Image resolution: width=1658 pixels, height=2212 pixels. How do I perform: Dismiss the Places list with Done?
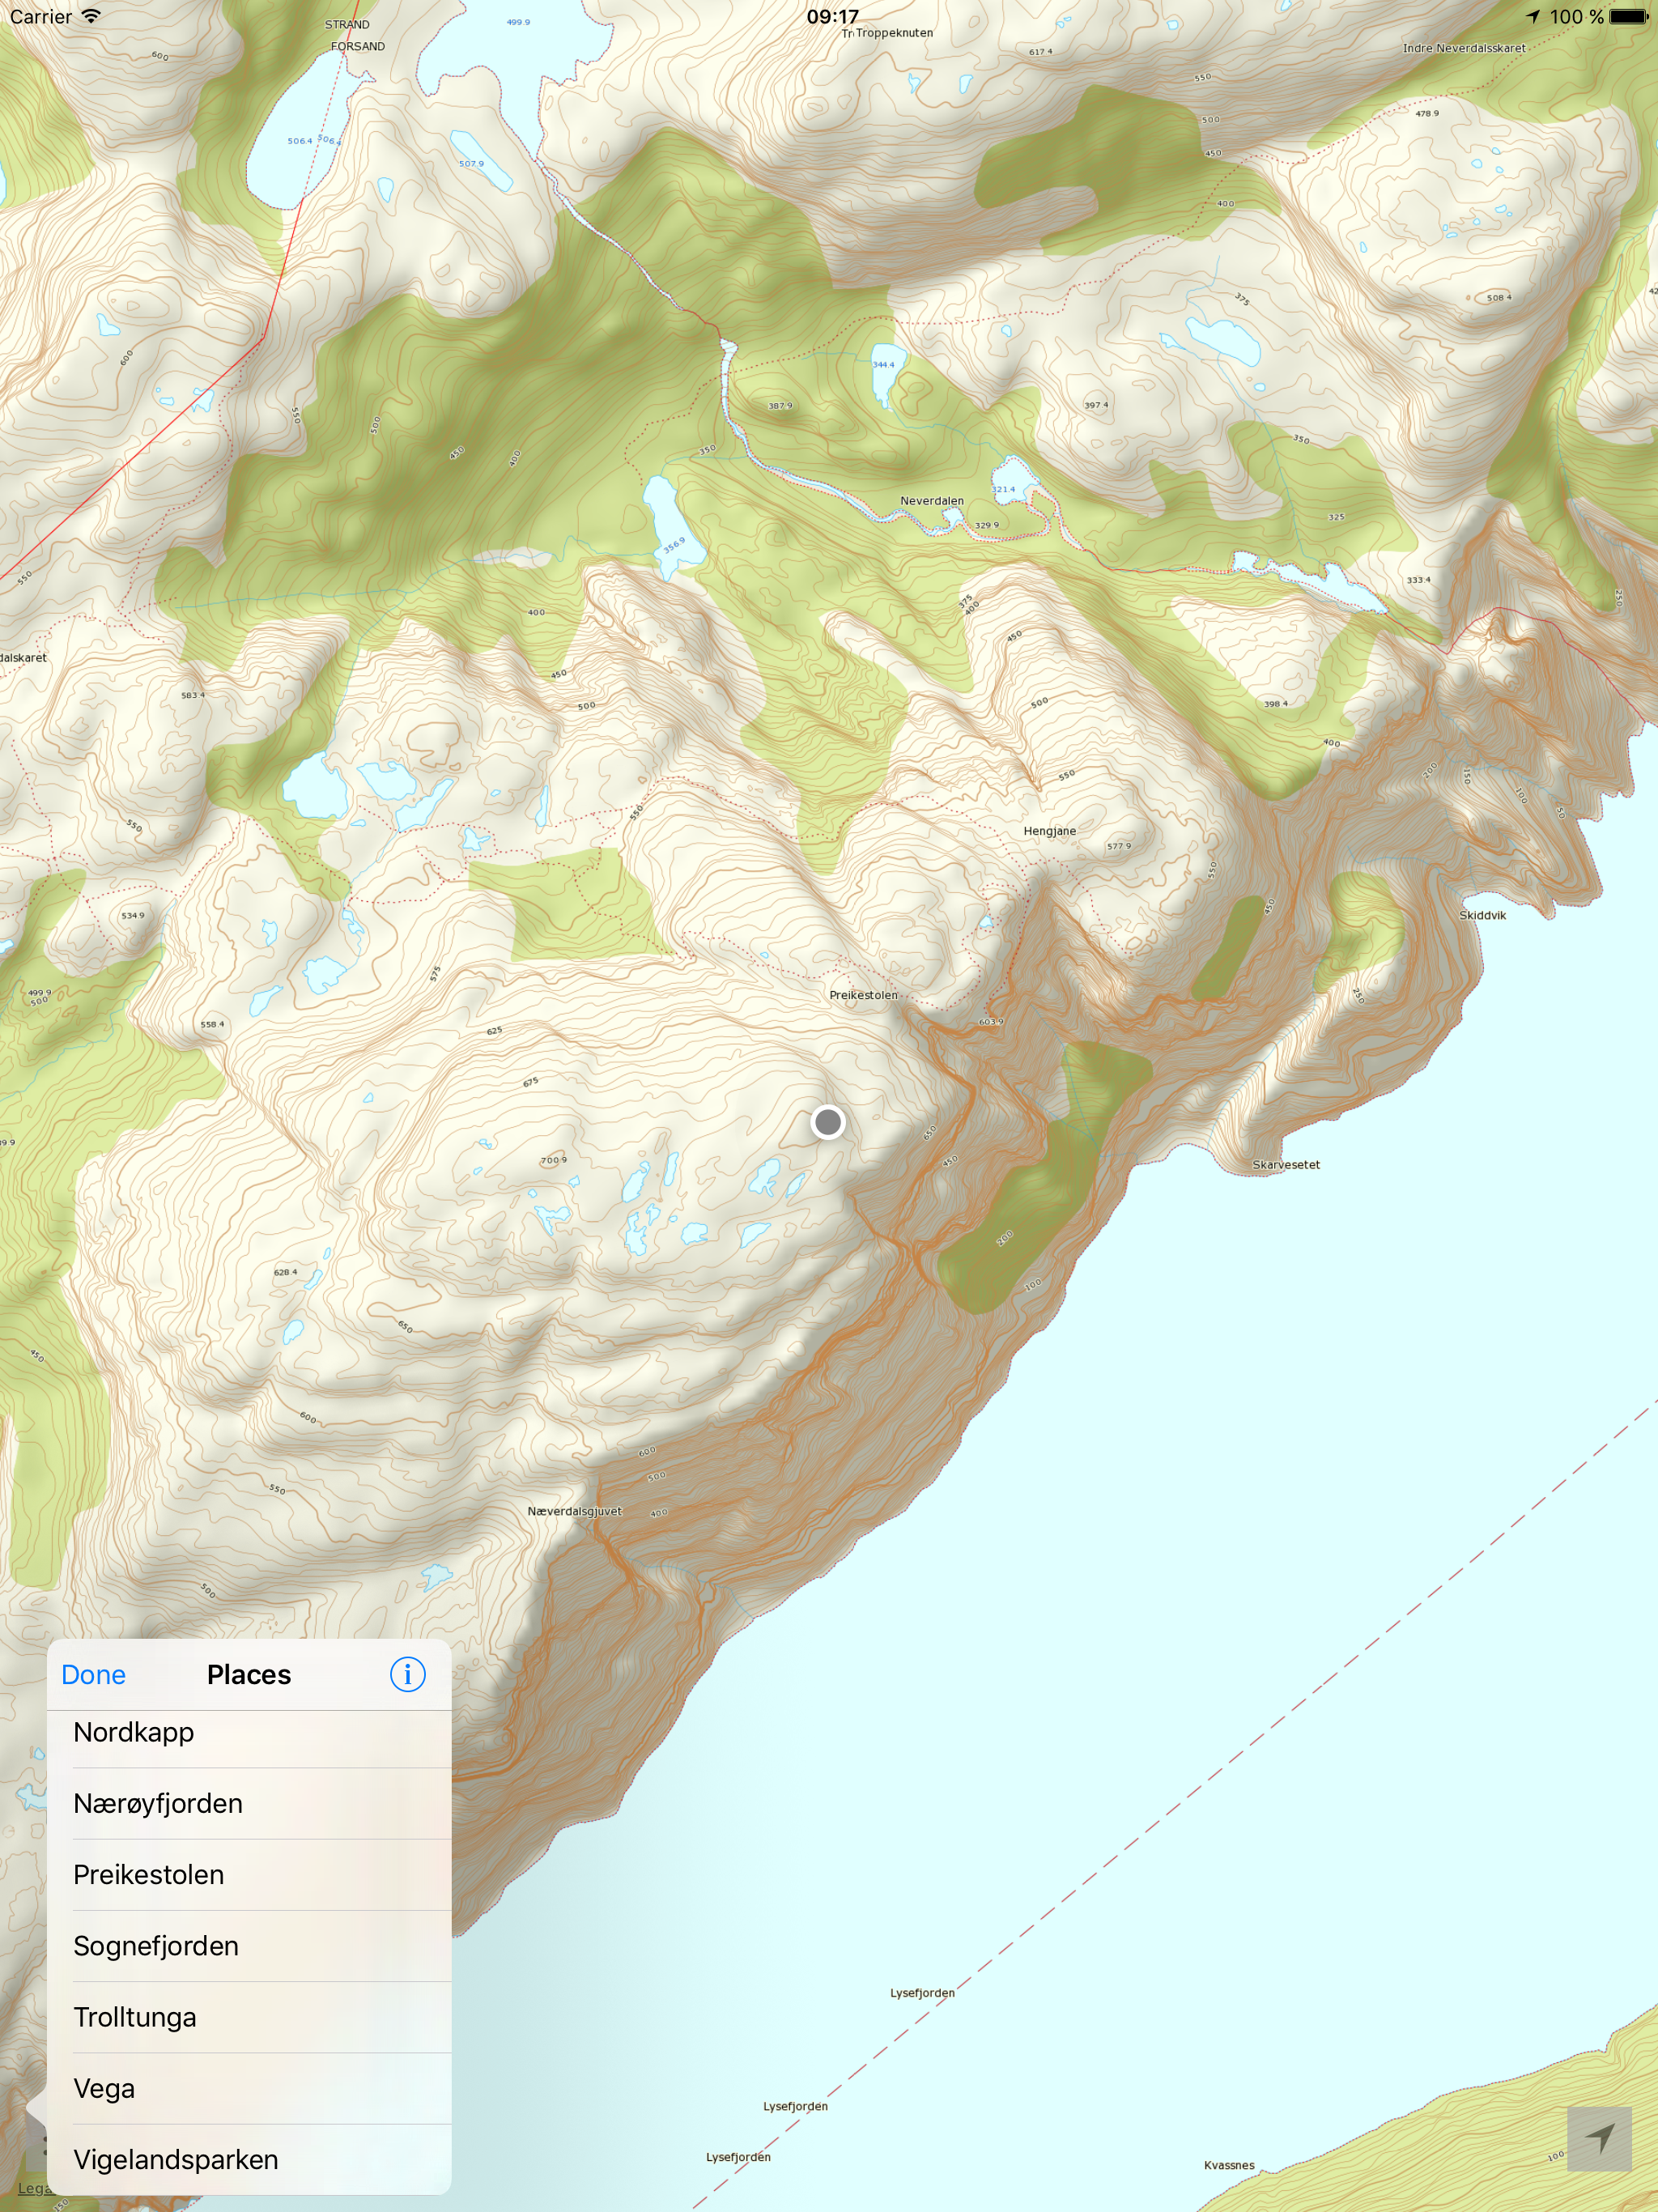coord(94,1675)
